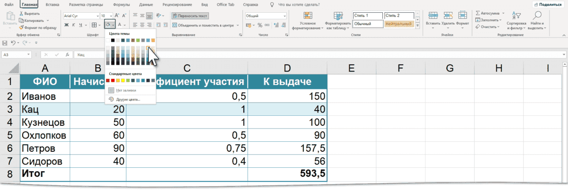Click the Format Painter brush icon
Viewport: 568px width, 191px height.
pos(22,28)
